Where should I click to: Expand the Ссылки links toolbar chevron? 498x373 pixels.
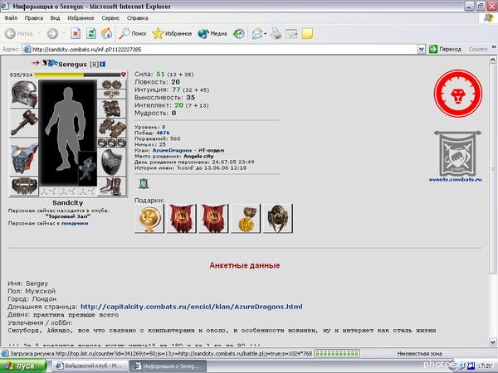[494, 47]
